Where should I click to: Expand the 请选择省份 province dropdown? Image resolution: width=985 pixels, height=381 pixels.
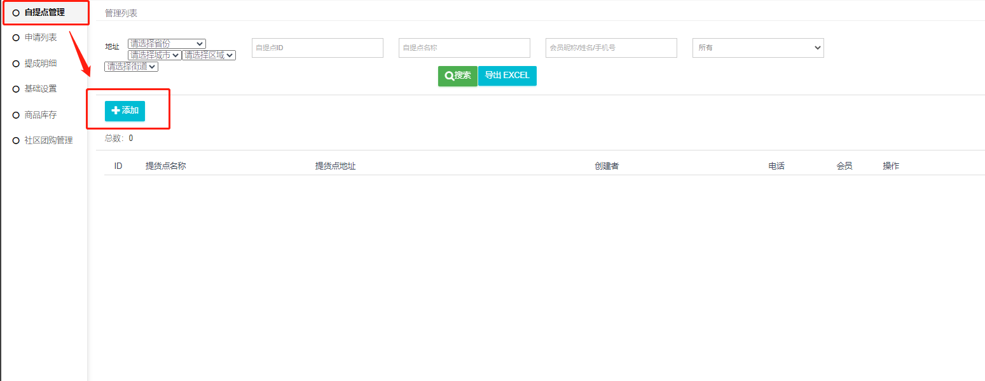point(167,44)
